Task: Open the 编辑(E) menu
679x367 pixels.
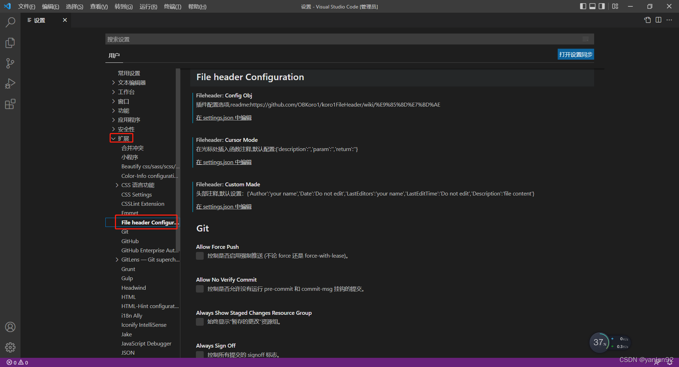Action: pyautogui.click(x=50, y=6)
